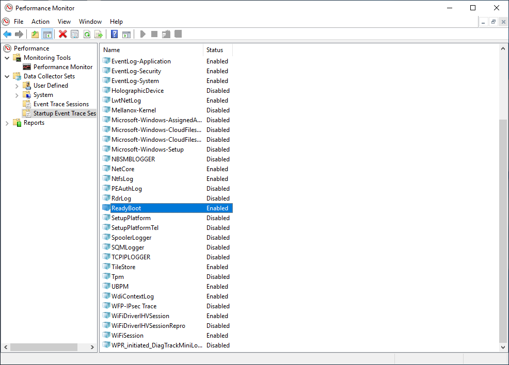
Task: Select the WiFiDriverIHVSessionRepro row
Action: click(x=167, y=325)
